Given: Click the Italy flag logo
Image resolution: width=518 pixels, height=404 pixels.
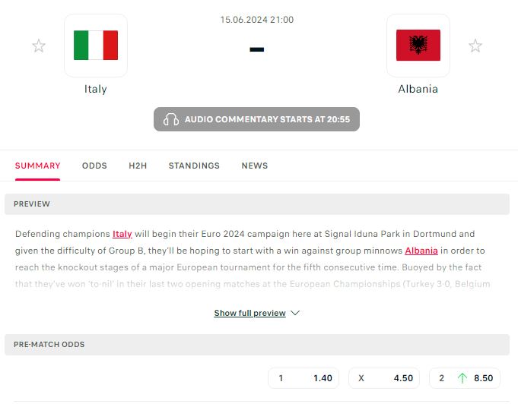Looking at the screenshot, I should (96, 46).
